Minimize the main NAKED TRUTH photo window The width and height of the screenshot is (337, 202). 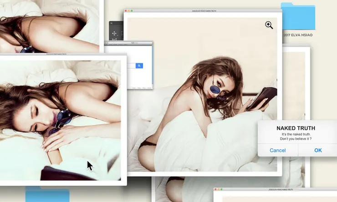[x=129, y=11]
